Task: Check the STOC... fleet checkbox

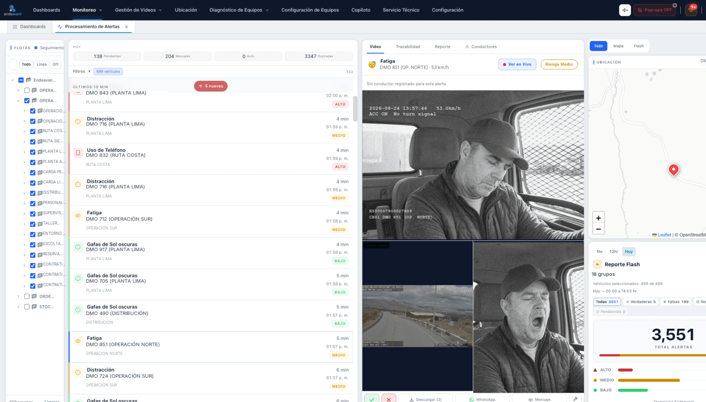Action: (27, 306)
